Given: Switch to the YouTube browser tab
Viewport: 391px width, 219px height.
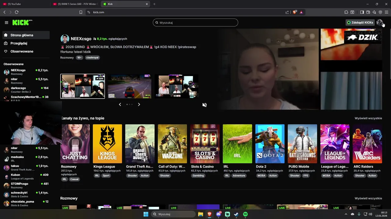Looking at the screenshot, I should pos(26,4).
